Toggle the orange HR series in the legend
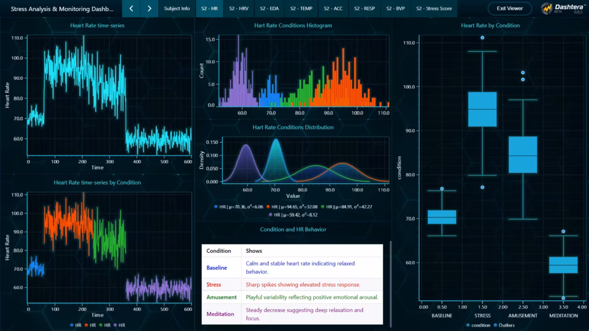 87,325
